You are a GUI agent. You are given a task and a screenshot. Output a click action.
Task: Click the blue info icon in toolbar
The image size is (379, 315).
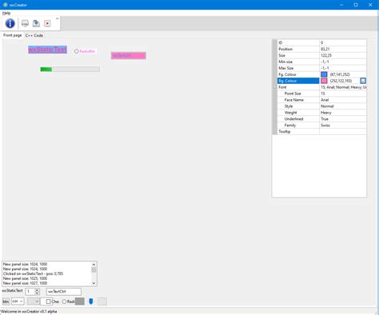pos(10,23)
